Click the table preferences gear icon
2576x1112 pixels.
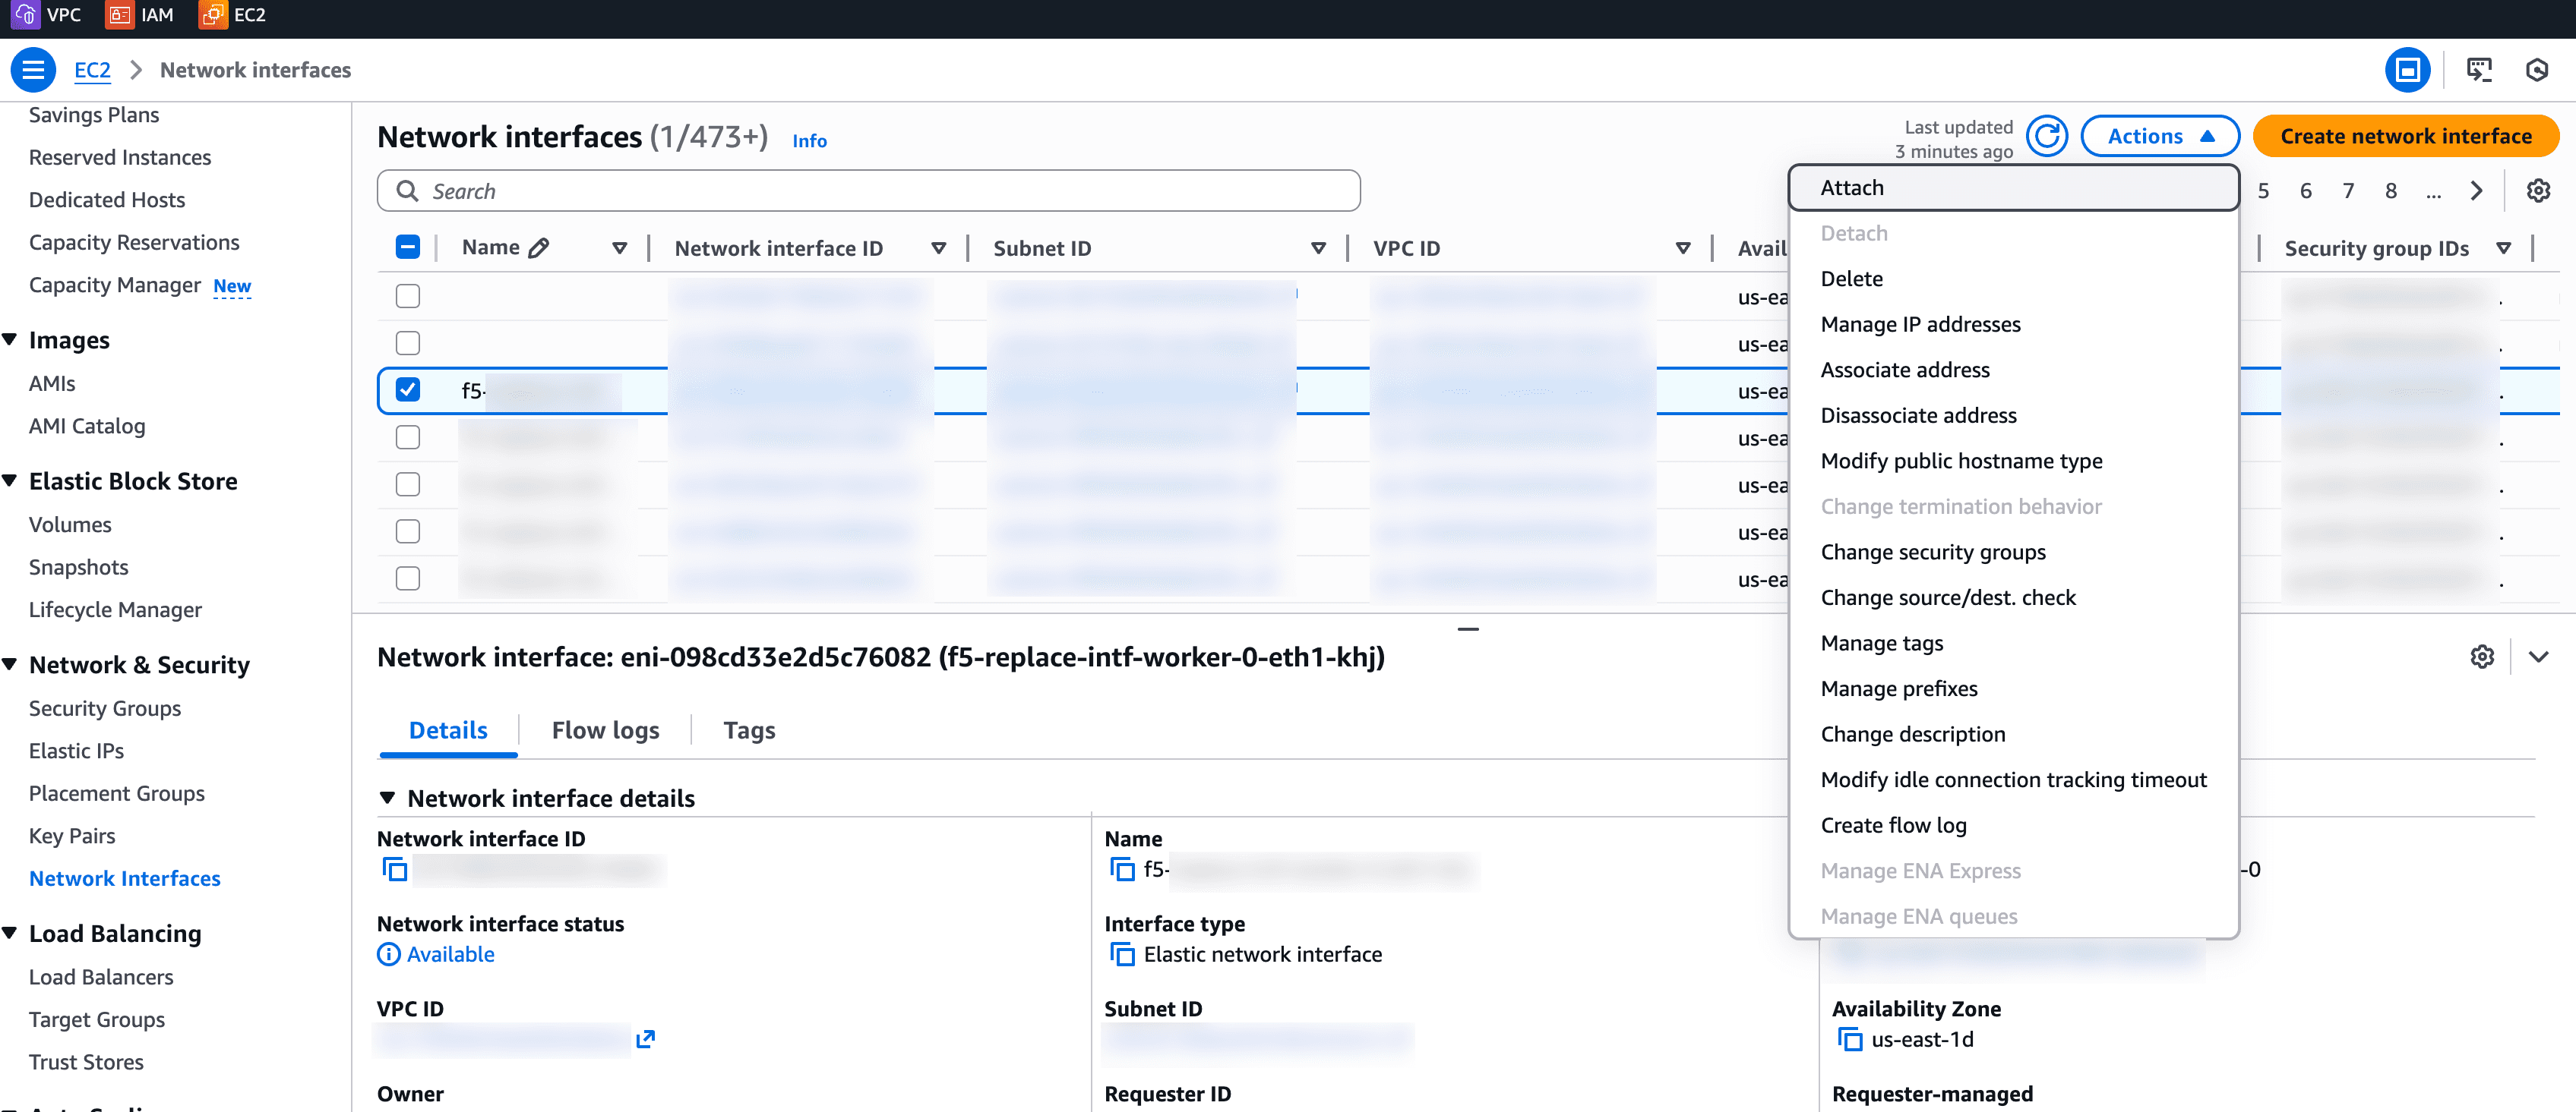[x=2537, y=191]
